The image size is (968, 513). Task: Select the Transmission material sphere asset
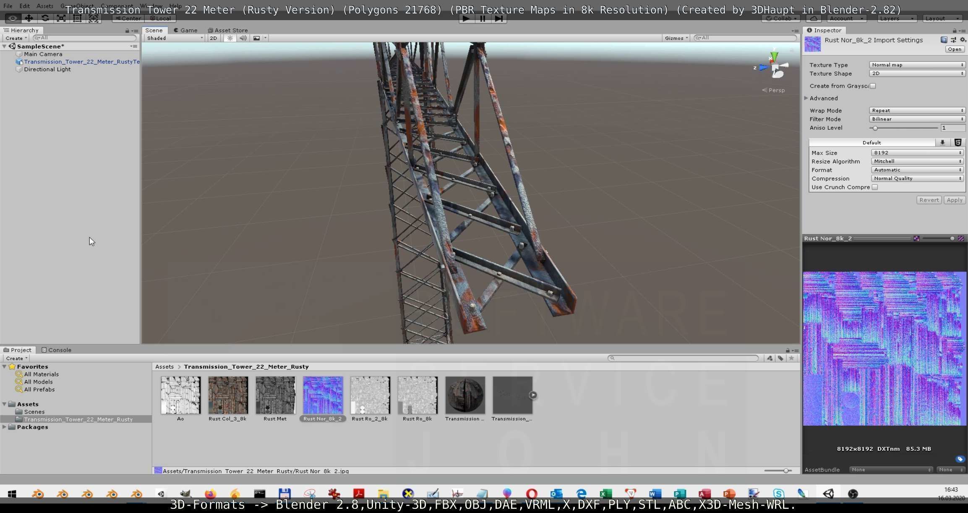[x=465, y=395]
